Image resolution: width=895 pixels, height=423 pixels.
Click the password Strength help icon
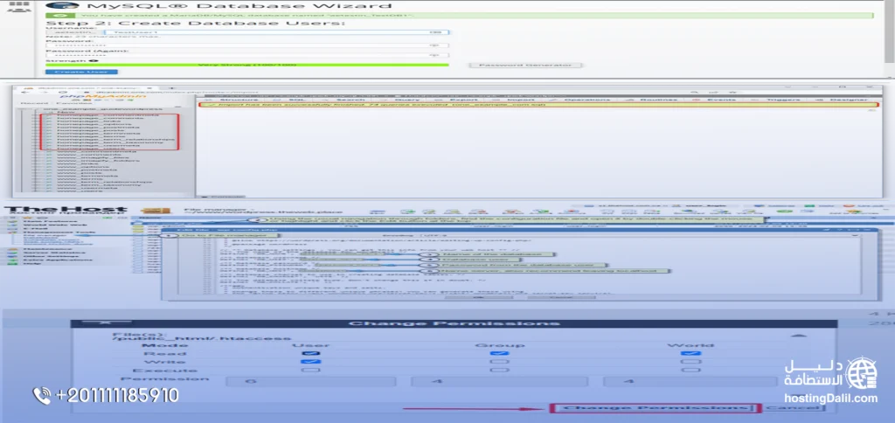click(x=94, y=60)
